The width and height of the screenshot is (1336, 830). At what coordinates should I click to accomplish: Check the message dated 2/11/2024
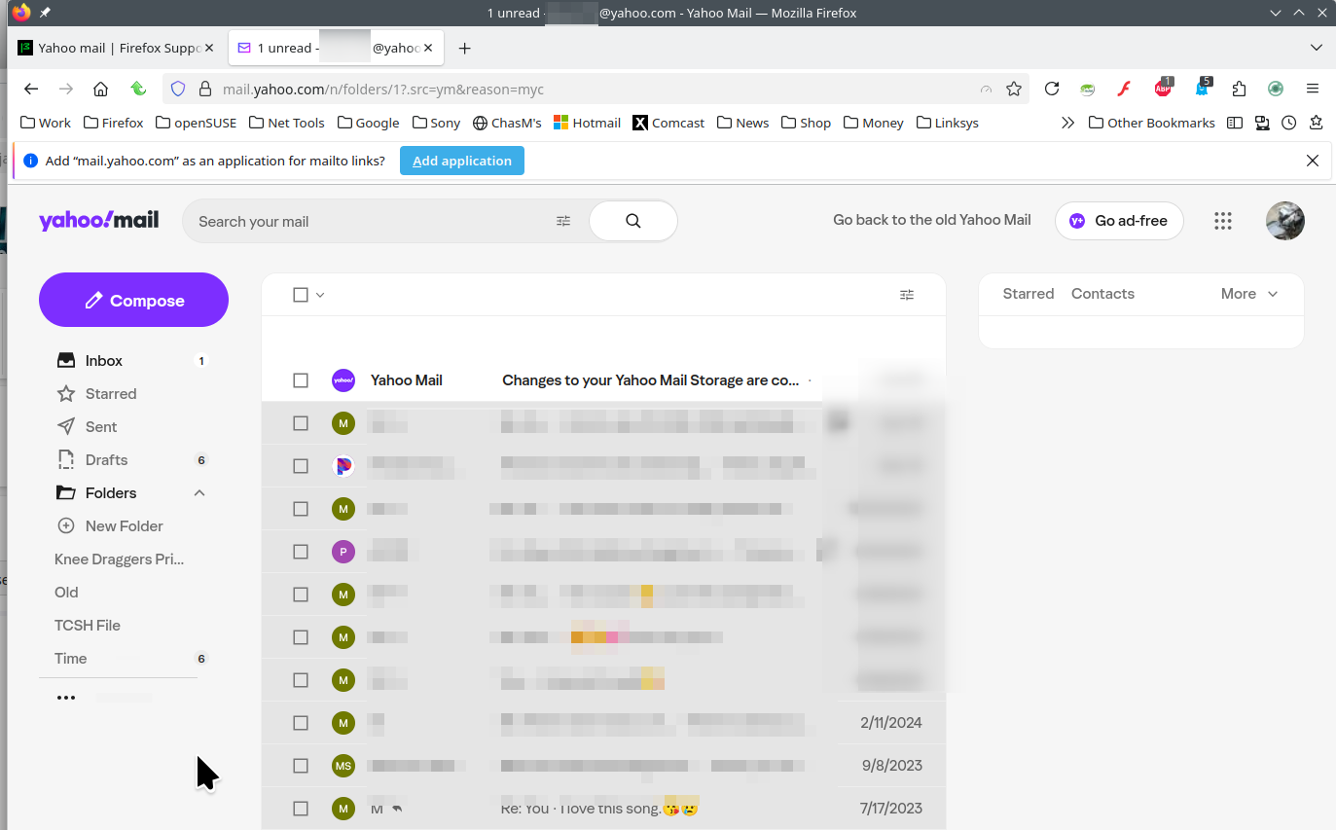[301, 723]
